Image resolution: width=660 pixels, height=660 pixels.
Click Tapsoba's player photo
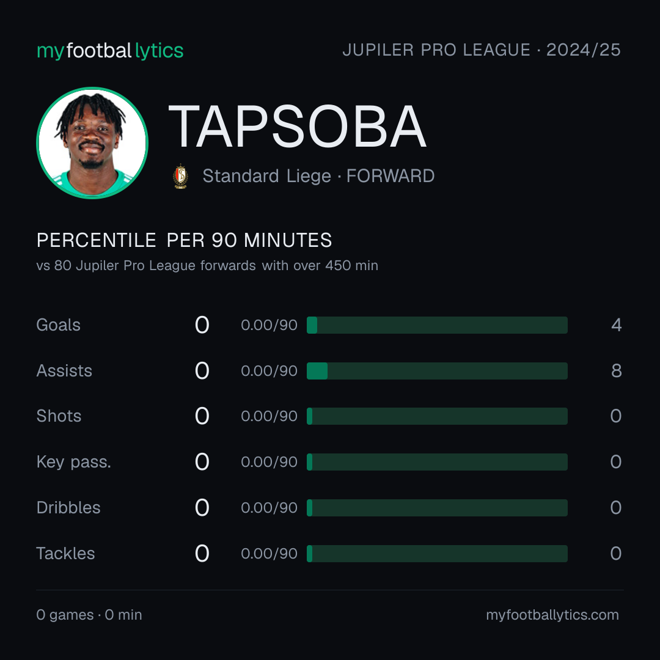(x=92, y=143)
